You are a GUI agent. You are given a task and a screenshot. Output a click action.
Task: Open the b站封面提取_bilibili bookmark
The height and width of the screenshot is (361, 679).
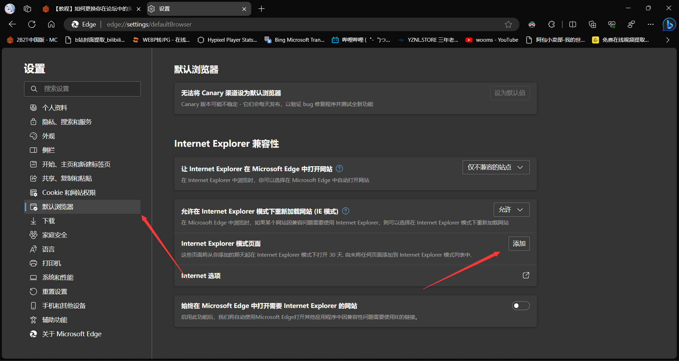click(95, 40)
